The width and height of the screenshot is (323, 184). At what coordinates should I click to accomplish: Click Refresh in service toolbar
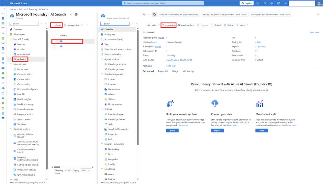(x=216, y=25)
